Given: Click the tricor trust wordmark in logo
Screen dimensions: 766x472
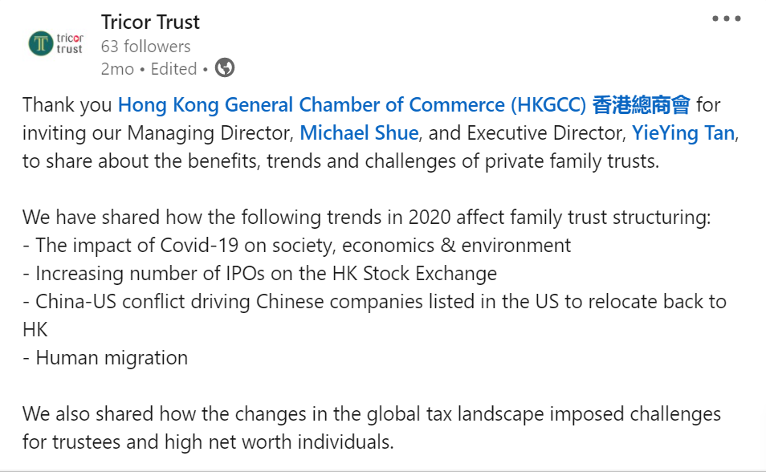Looking at the screenshot, I should (70, 43).
